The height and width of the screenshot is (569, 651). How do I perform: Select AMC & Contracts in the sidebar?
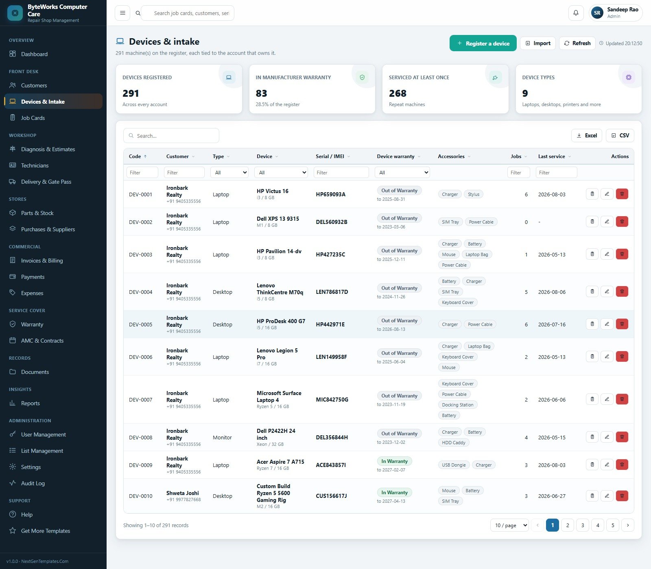click(53, 341)
